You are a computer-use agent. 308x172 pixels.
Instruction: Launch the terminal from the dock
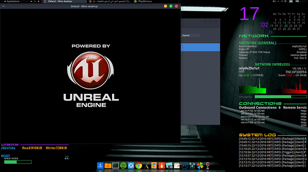(116, 165)
